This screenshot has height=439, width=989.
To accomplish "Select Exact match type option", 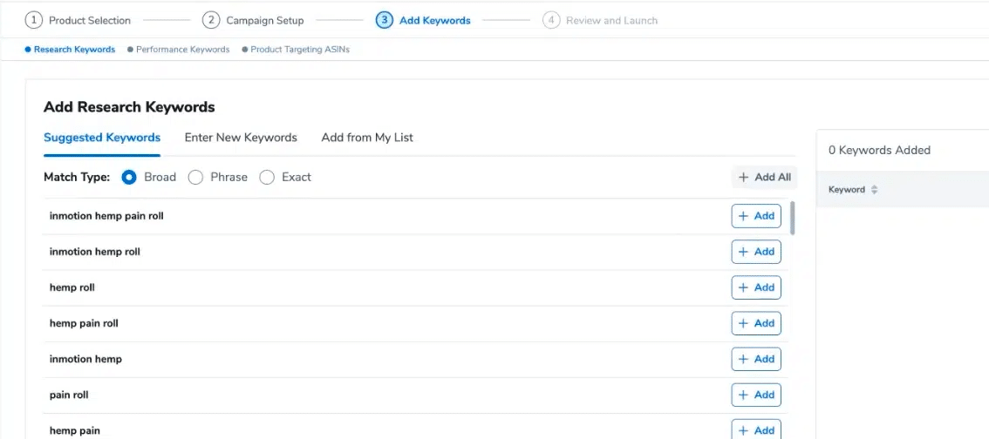I will tap(267, 177).
